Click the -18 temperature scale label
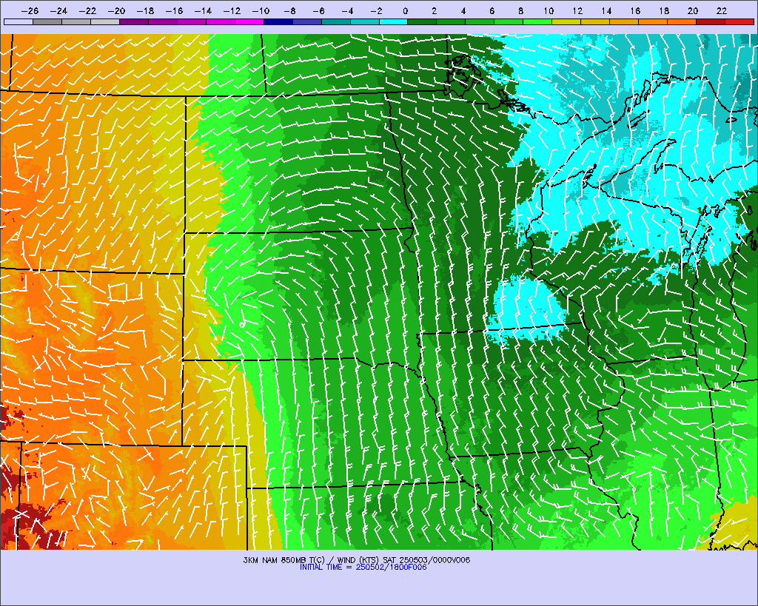This screenshot has height=606, width=758. tap(145, 10)
